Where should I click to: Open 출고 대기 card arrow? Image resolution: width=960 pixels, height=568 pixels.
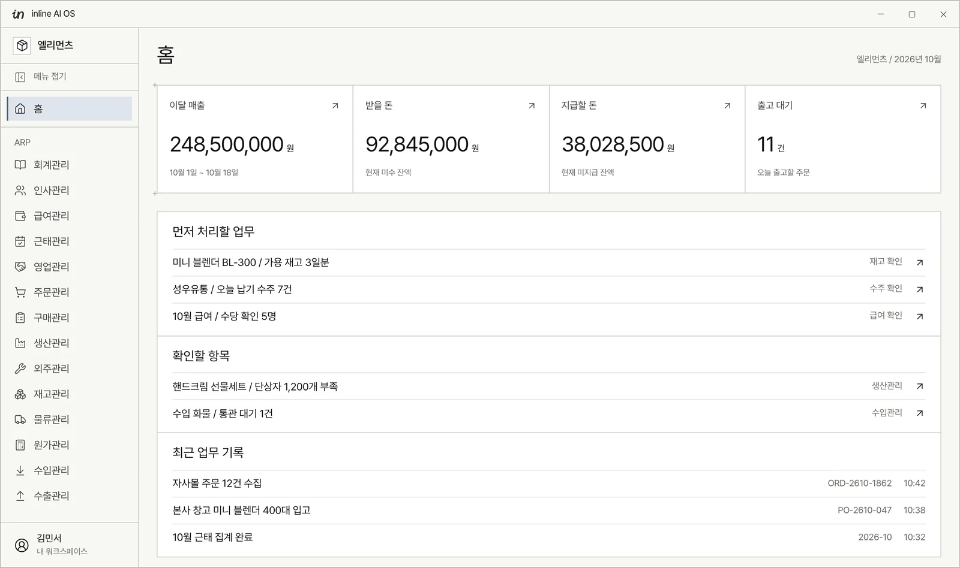click(923, 105)
